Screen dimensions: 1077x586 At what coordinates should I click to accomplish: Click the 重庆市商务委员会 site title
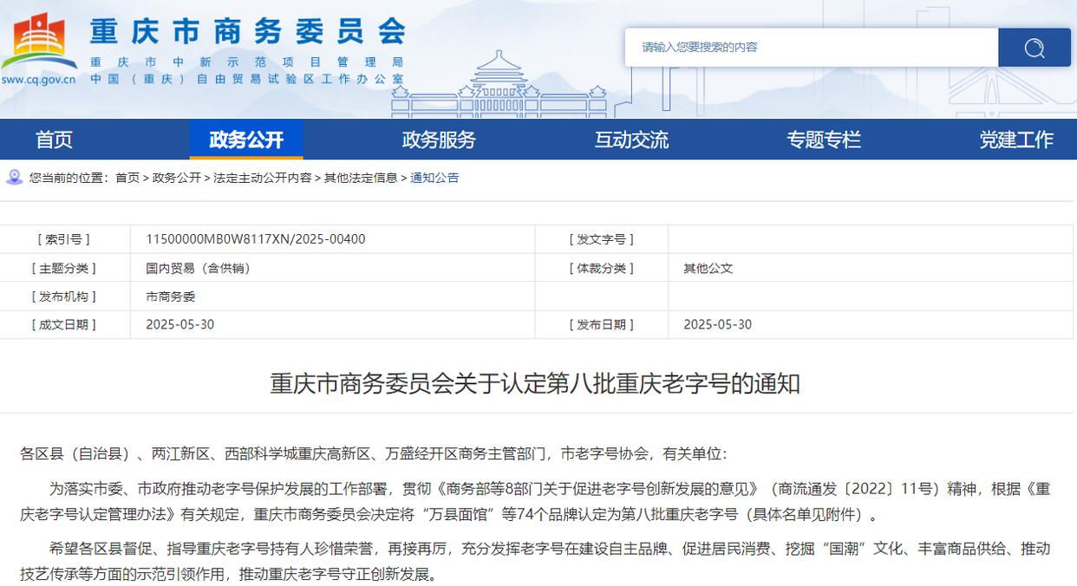coord(247,30)
